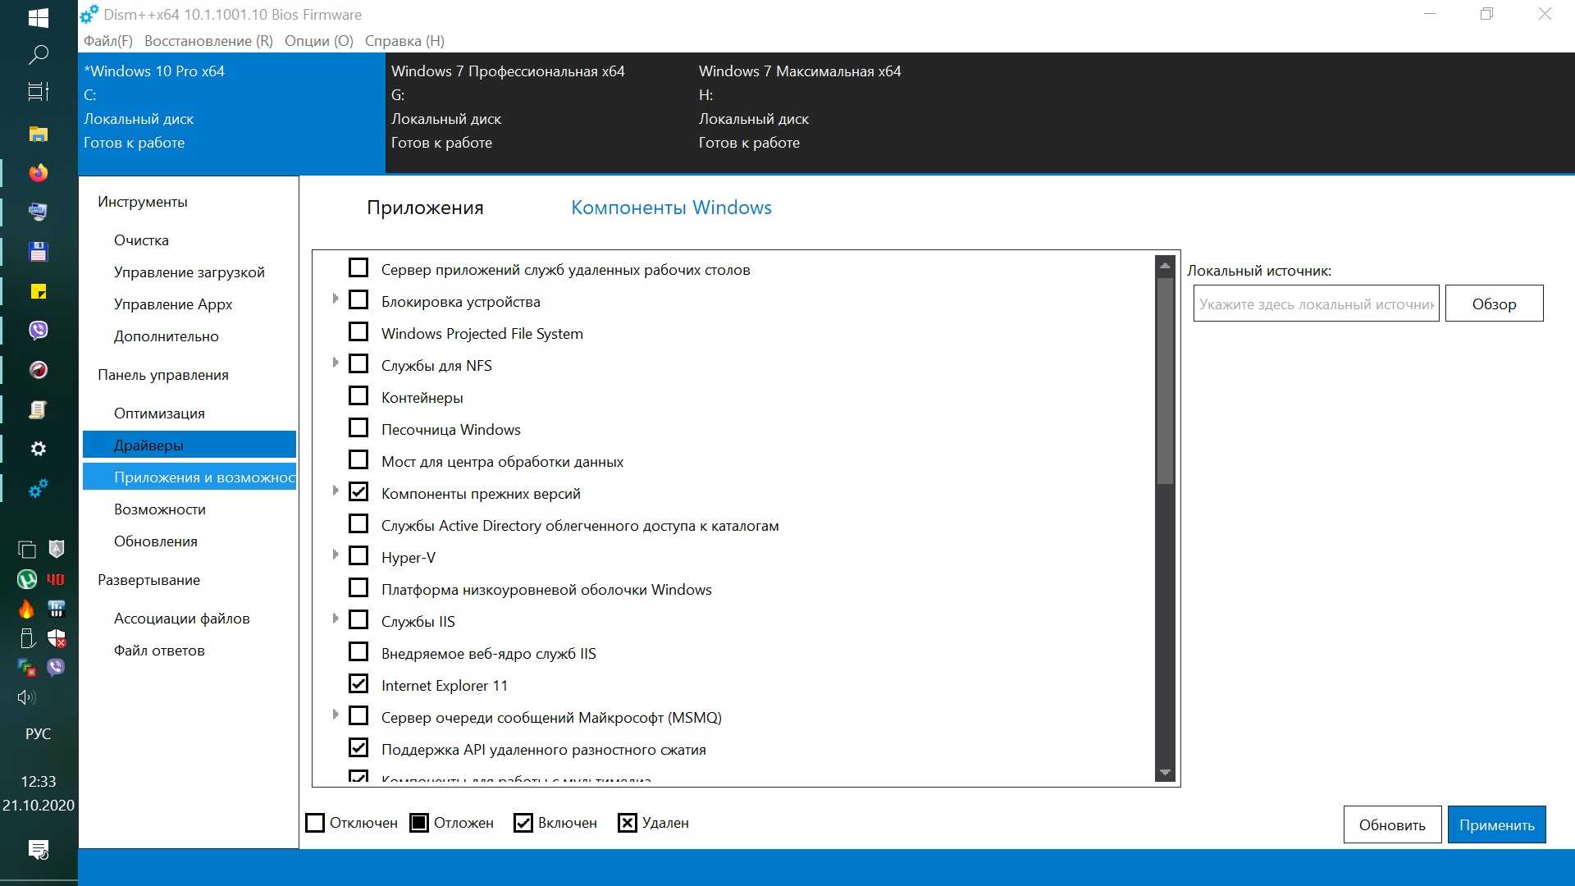Click the Windows Start button
The width and height of the screenshot is (1575, 886).
(x=38, y=17)
